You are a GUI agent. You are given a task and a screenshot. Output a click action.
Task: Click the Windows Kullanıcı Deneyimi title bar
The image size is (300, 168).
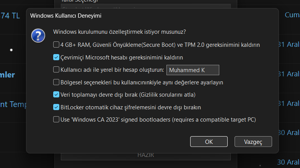pos(152,16)
